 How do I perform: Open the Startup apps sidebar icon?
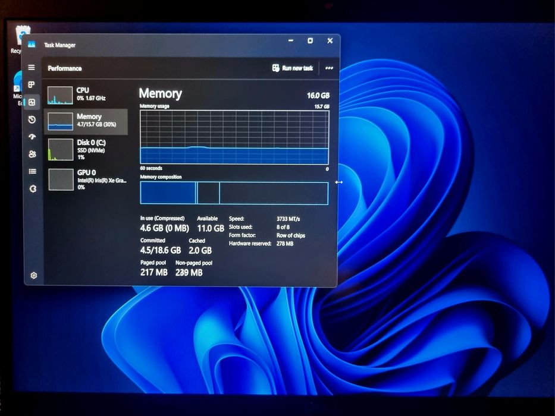point(32,137)
